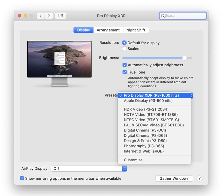Screen dimensions: 223x196
Task: Select Internet & Web (sRGB) preset
Action: pos(154,151)
